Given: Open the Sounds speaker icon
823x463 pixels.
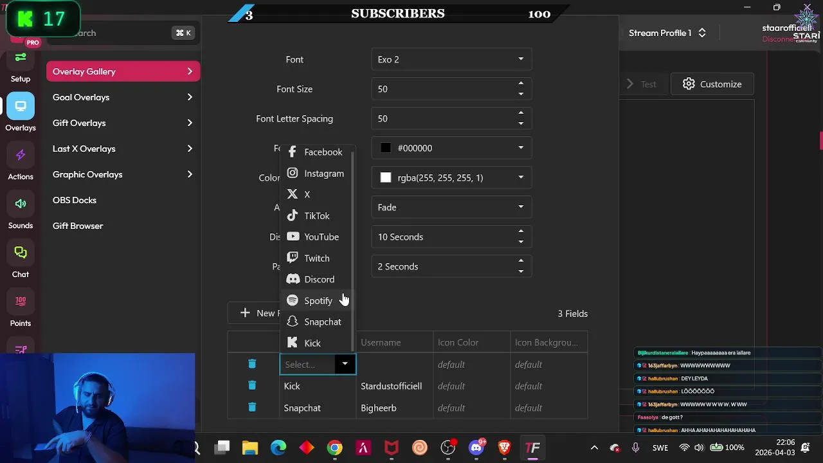Looking at the screenshot, I should click(21, 204).
